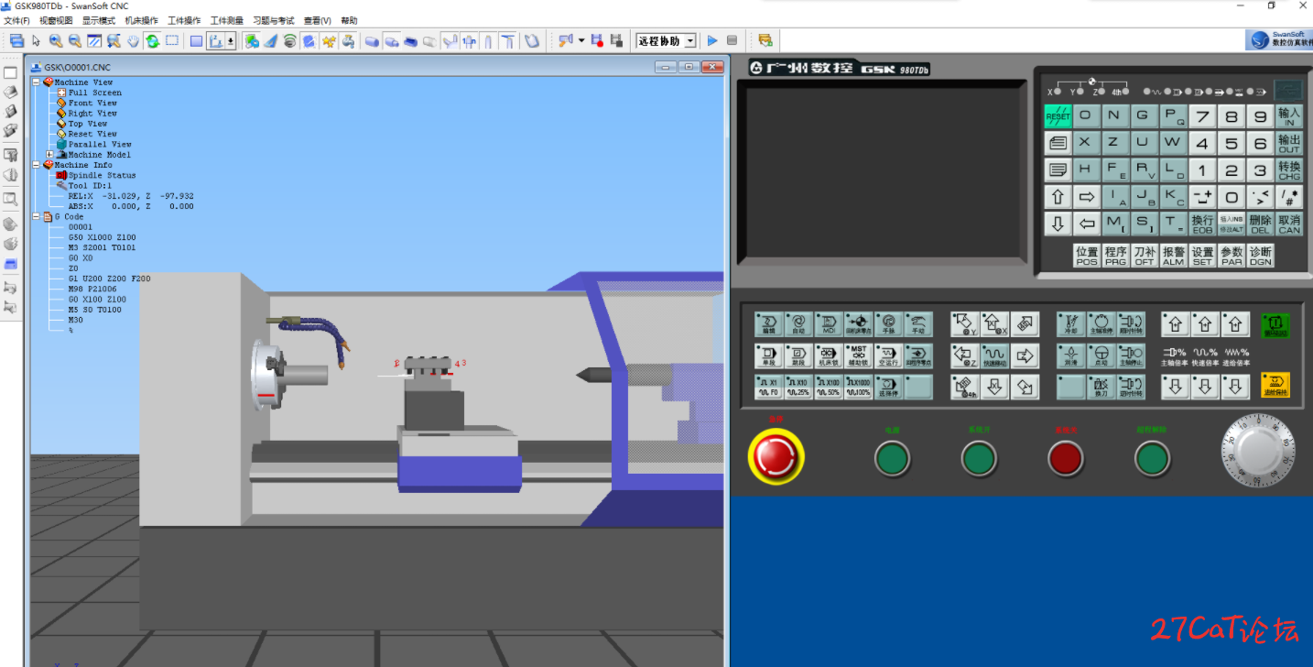Click the green rotate view toolbar icon

click(x=152, y=40)
